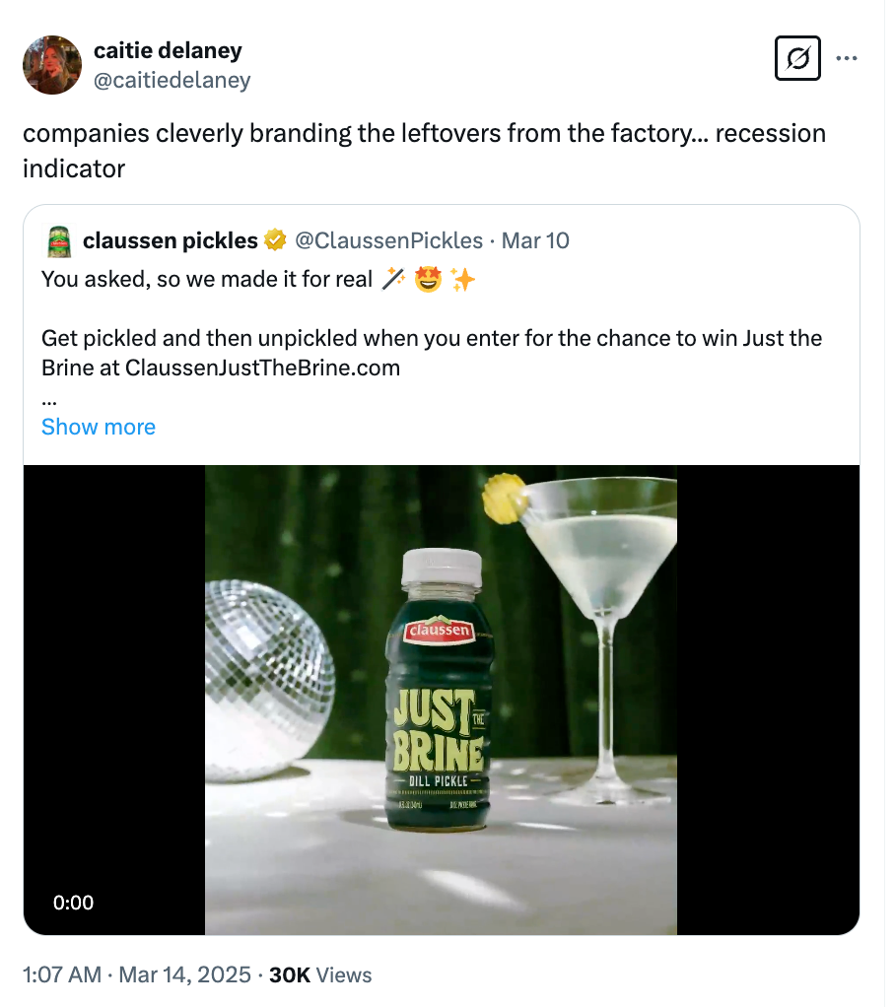Click the magic wand emoji

[391, 280]
